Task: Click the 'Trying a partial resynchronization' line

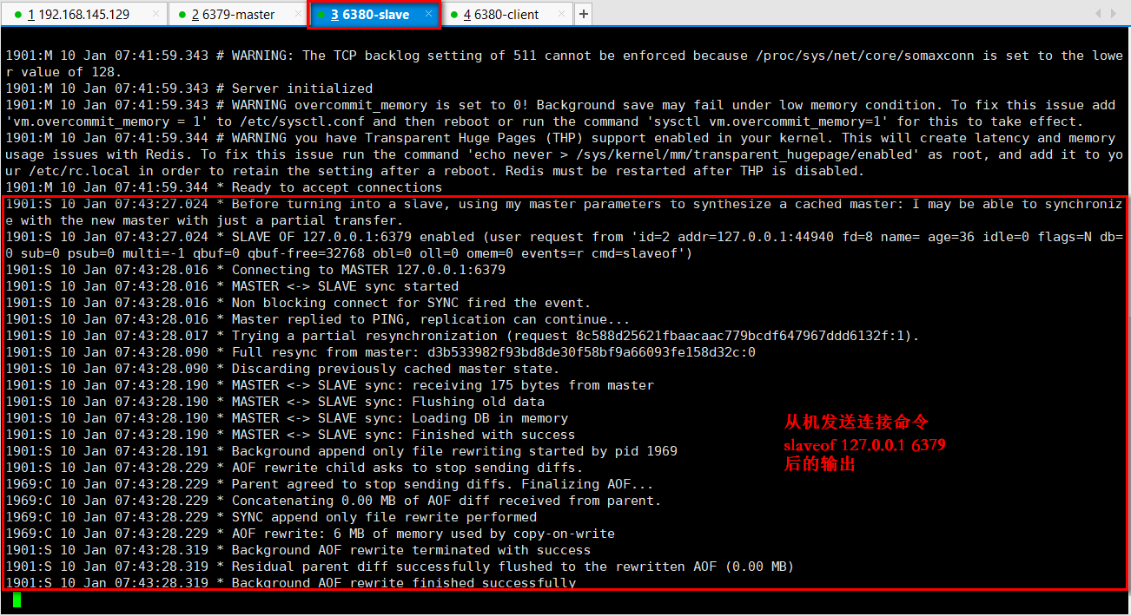Action: pos(462,336)
